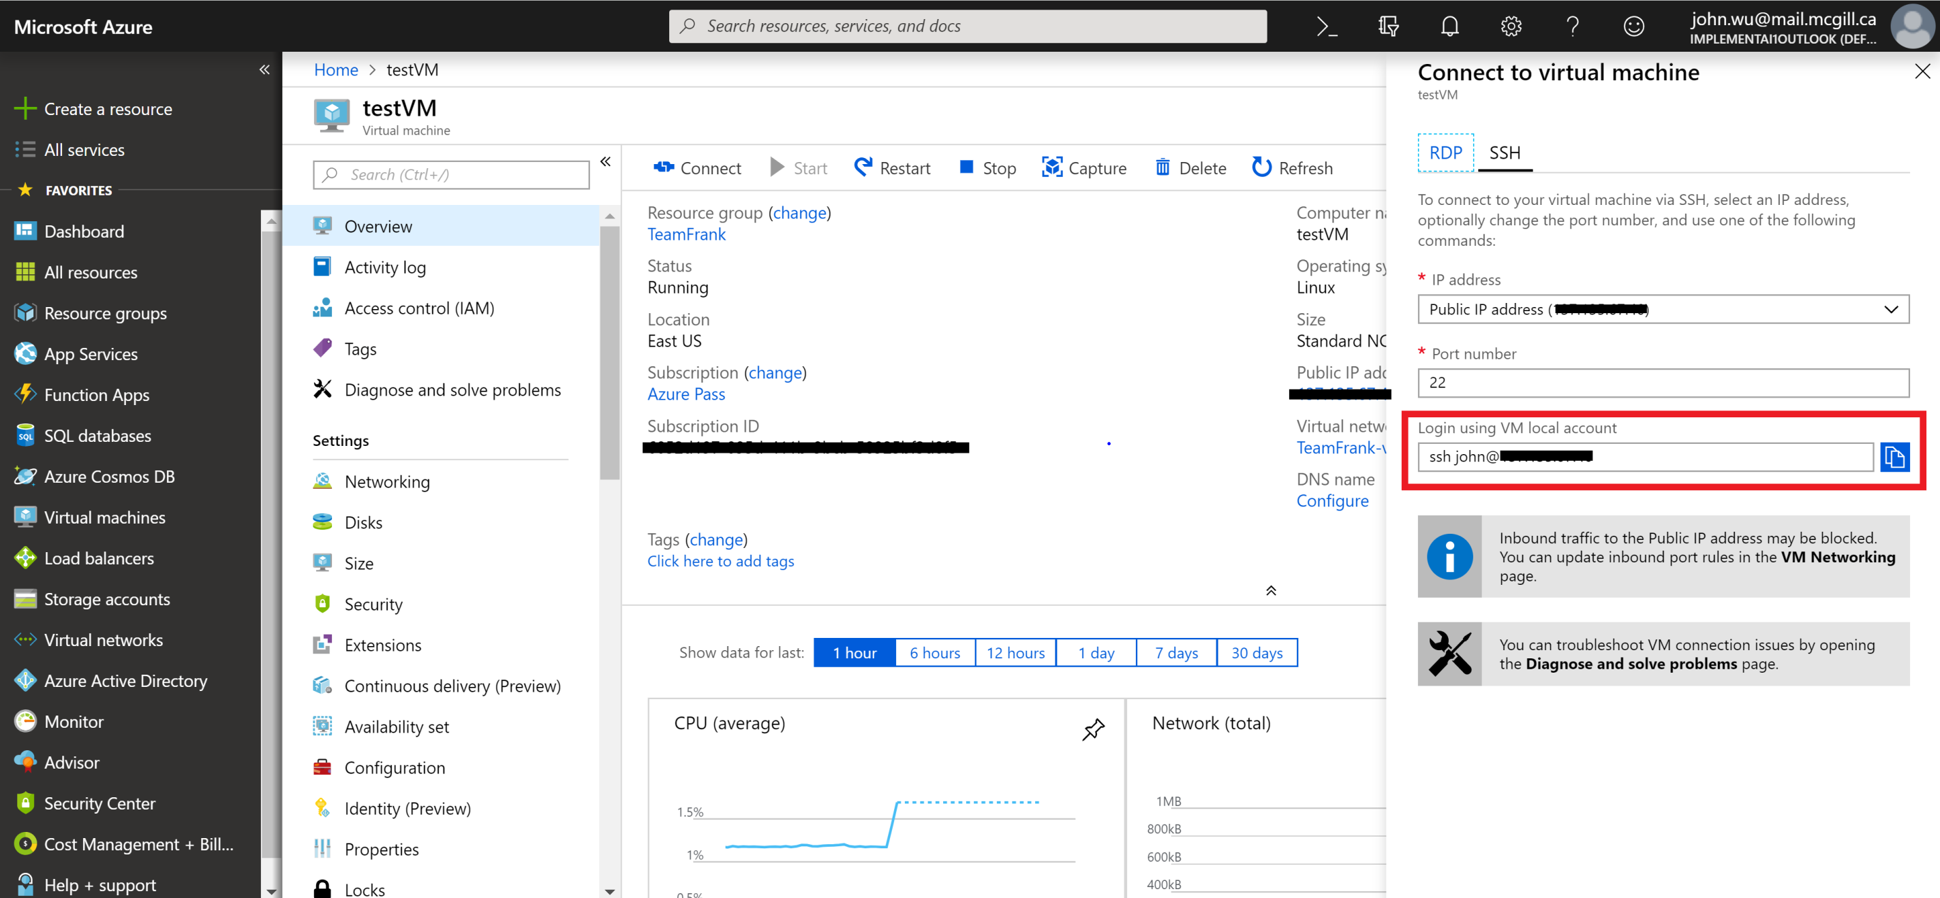This screenshot has width=1940, height=898.
Task: Open the Azure Pass subscription link
Action: (686, 394)
